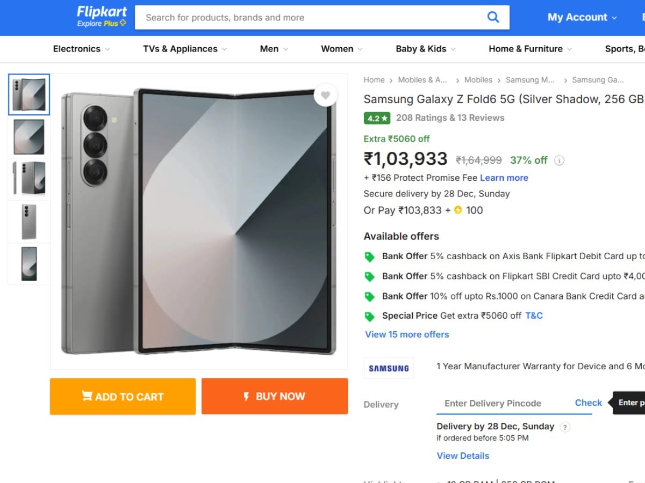
Task: Click the search magnifier icon
Action: pyautogui.click(x=493, y=17)
